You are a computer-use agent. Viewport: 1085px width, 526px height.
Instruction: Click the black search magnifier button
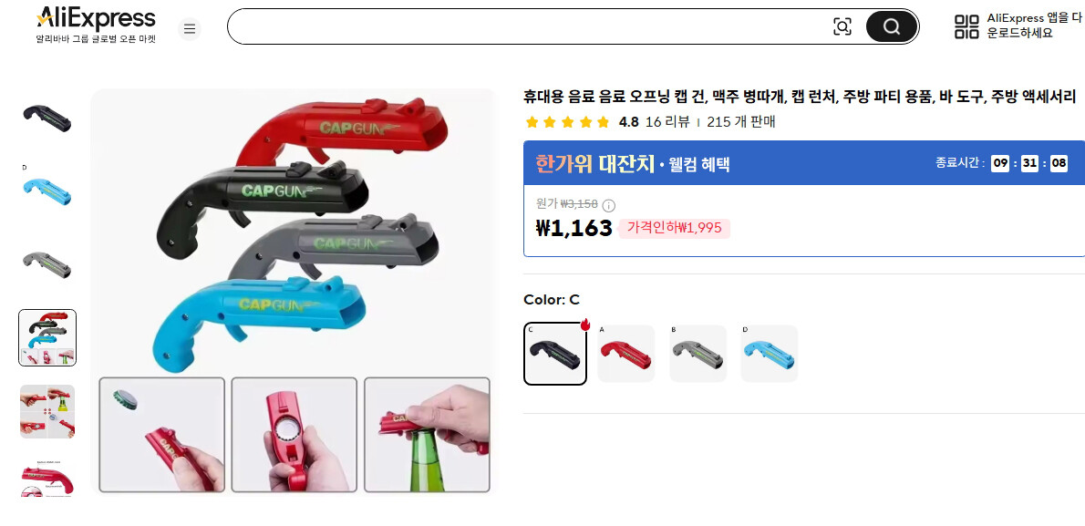click(x=892, y=27)
